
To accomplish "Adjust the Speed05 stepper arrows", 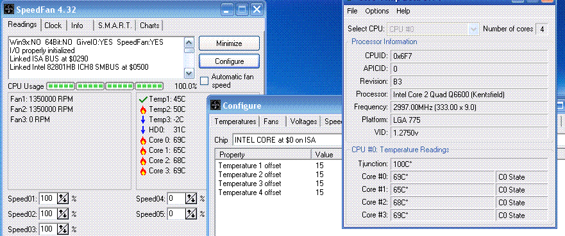I will (x=191, y=214).
